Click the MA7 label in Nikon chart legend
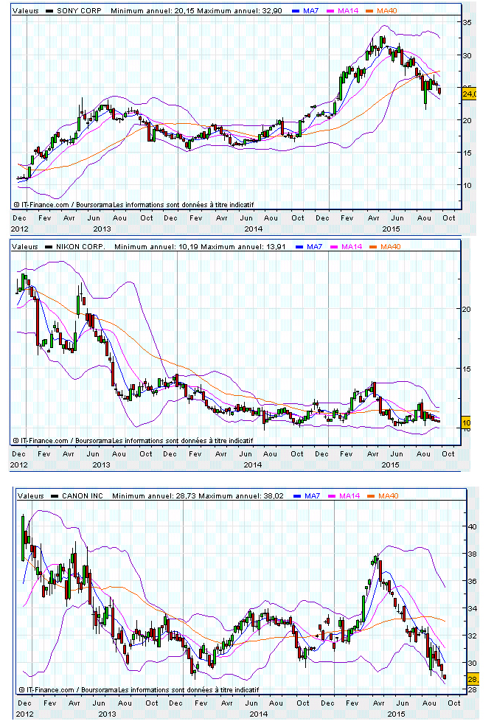This screenshot has height=724, width=494. (x=314, y=246)
